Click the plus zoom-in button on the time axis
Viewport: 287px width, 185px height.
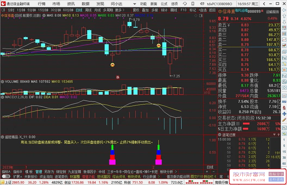coord(207,172)
